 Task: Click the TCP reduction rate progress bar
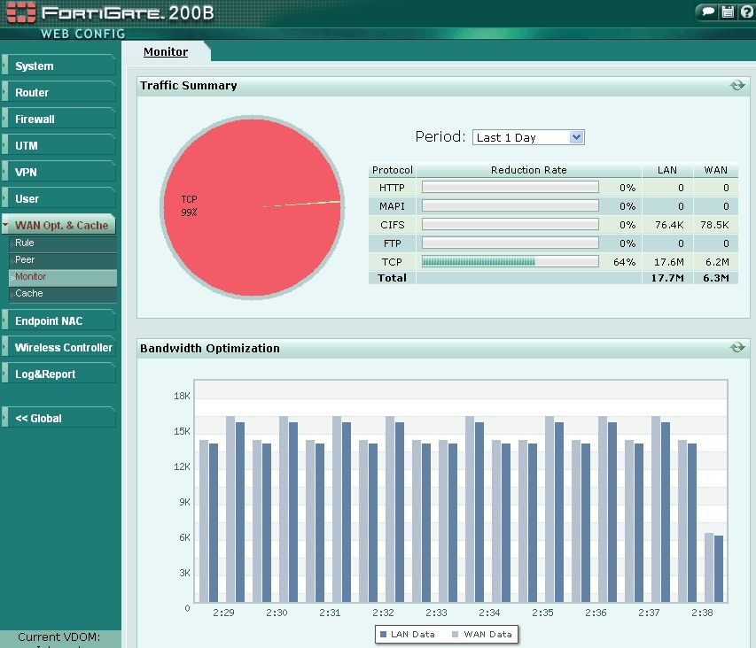click(x=510, y=262)
